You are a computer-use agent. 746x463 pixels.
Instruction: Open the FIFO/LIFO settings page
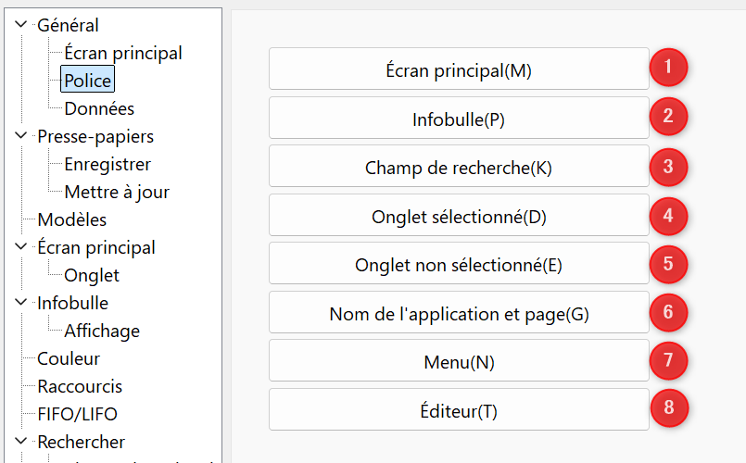pyautogui.click(x=77, y=415)
